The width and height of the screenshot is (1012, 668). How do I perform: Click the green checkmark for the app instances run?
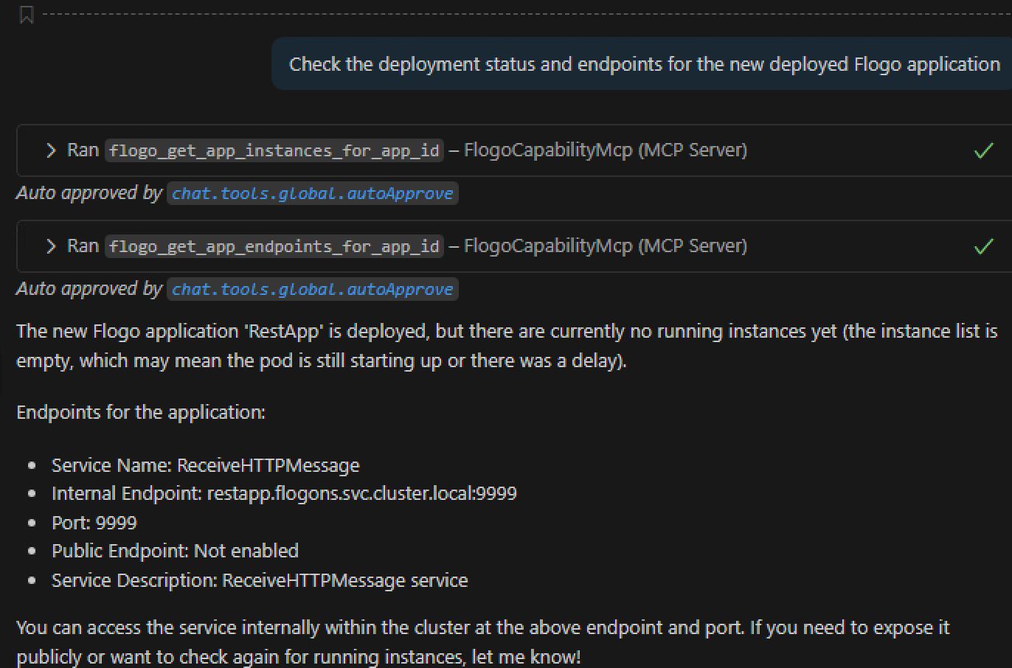(983, 151)
